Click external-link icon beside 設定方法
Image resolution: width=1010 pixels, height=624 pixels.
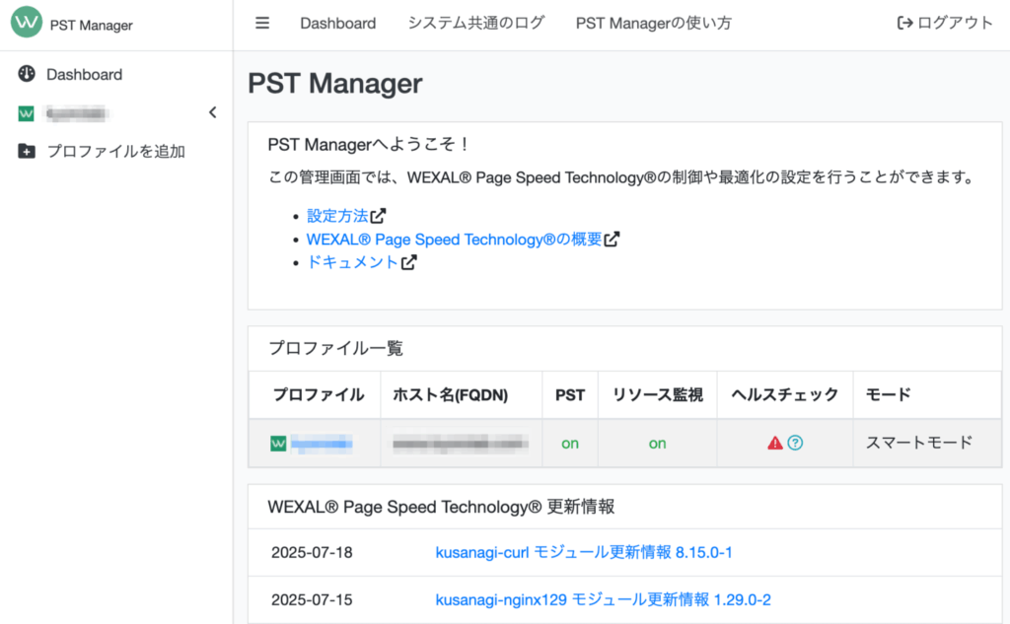click(x=378, y=216)
